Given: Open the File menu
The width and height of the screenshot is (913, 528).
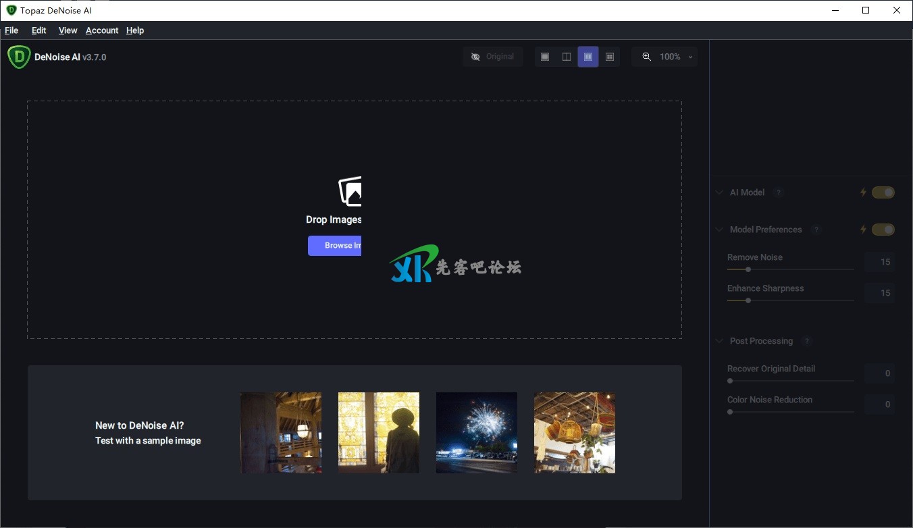Looking at the screenshot, I should coord(11,30).
